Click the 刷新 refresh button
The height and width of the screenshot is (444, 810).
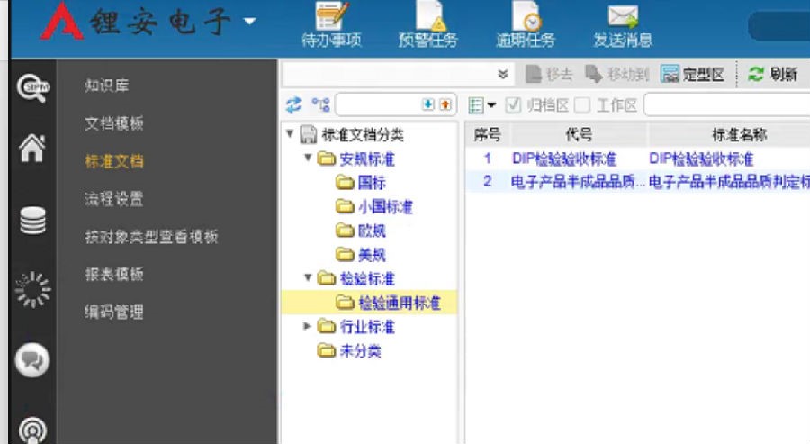(x=773, y=75)
